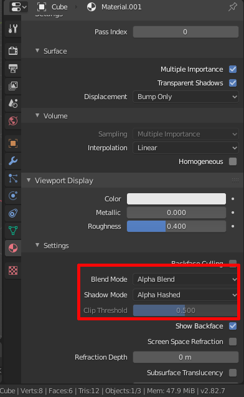244x397 pixels.
Task: Enable Screen Space Refraction checkbox
Action: click(233, 342)
